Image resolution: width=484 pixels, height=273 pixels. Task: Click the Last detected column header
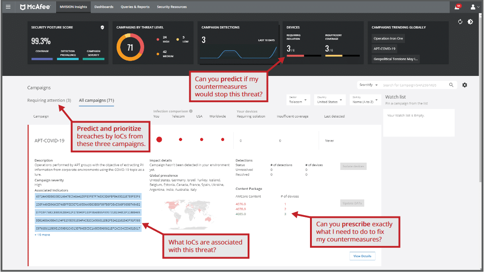tap(334, 117)
